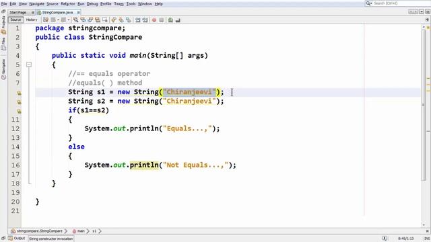This screenshot has height=242, width=431.
Task: Open the Navigate menu
Action: (36, 4)
